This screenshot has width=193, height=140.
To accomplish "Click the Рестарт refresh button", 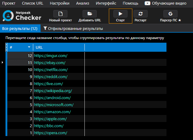I will [141, 16].
